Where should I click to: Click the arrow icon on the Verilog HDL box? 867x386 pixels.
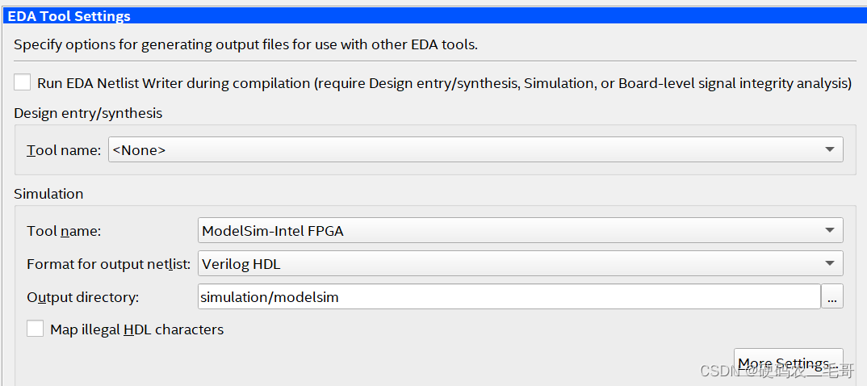click(x=830, y=264)
